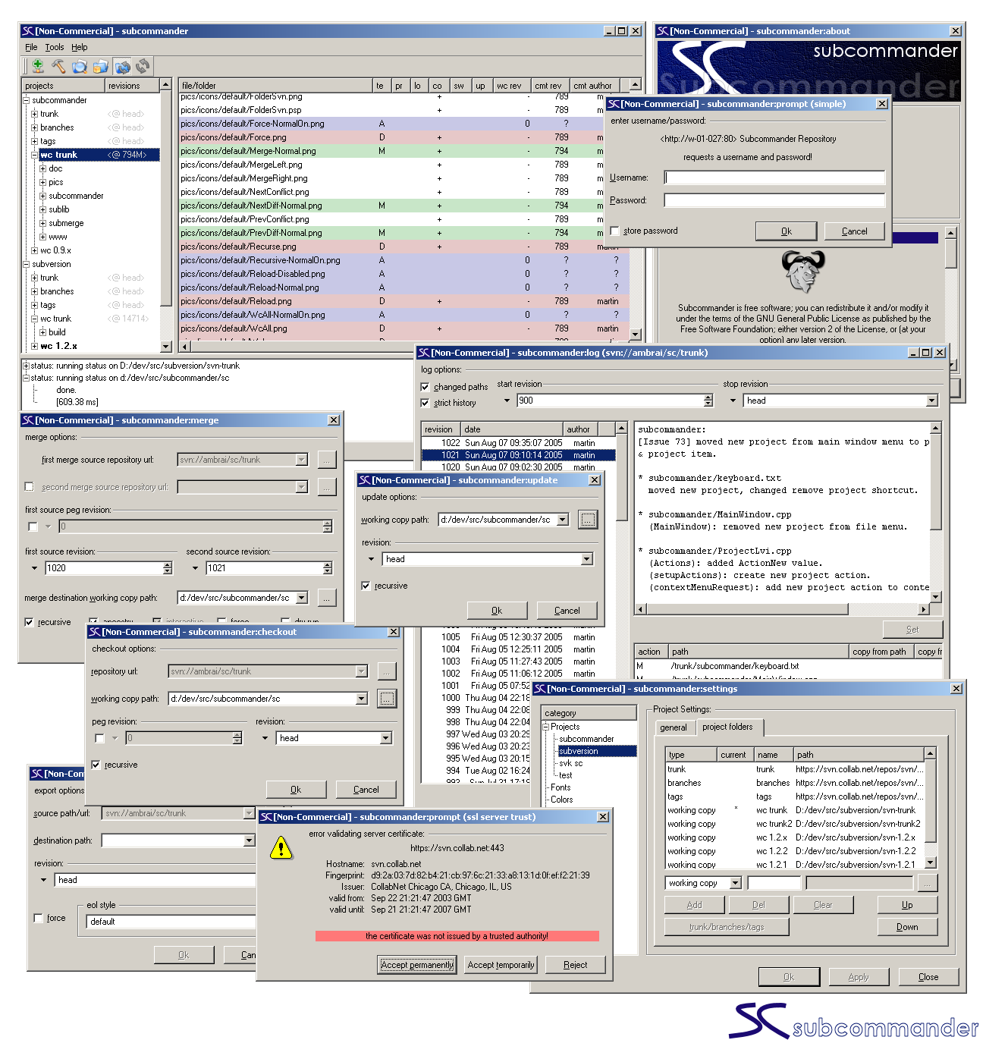Enable second merge source repository url checkbox

click(30, 486)
